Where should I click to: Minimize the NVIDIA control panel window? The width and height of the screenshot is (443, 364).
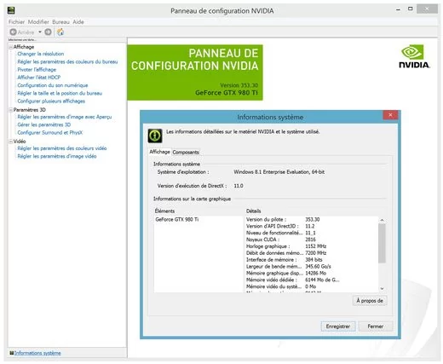(x=398, y=9)
